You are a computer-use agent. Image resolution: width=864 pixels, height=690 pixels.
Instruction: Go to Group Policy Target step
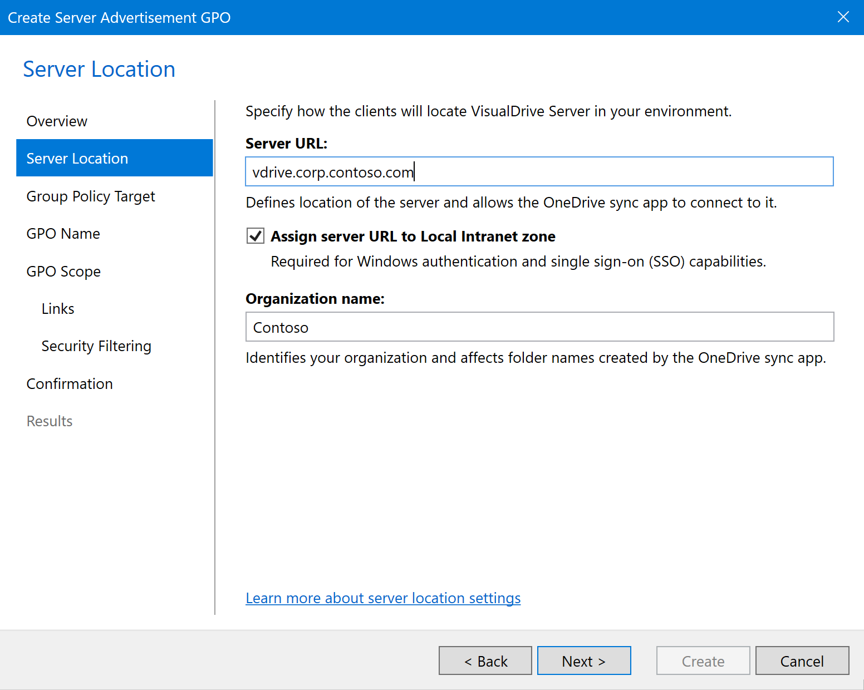click(x=91, y=196)
